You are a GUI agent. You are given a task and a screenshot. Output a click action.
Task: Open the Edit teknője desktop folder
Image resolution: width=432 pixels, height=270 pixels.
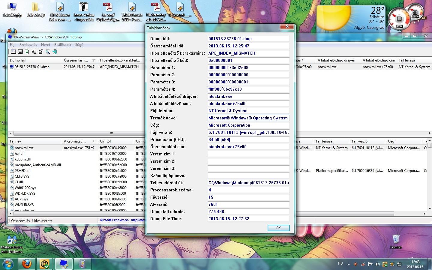(x=35, y=10)
